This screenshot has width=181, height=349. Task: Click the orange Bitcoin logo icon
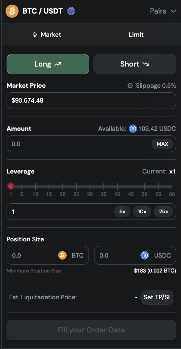(x=12, y=11)
